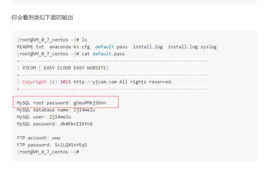Click the 'FTP account: www' line
Viewport: 267px width, 172px height.
pyautogui.click(x=39, y=138)
